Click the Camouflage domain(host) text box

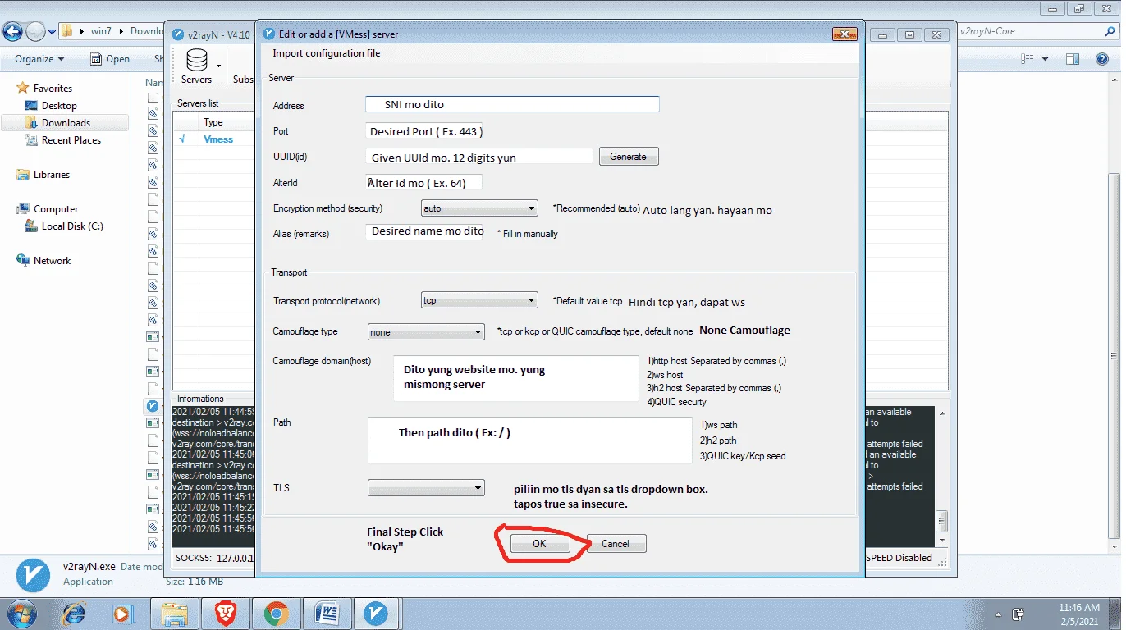515,379
